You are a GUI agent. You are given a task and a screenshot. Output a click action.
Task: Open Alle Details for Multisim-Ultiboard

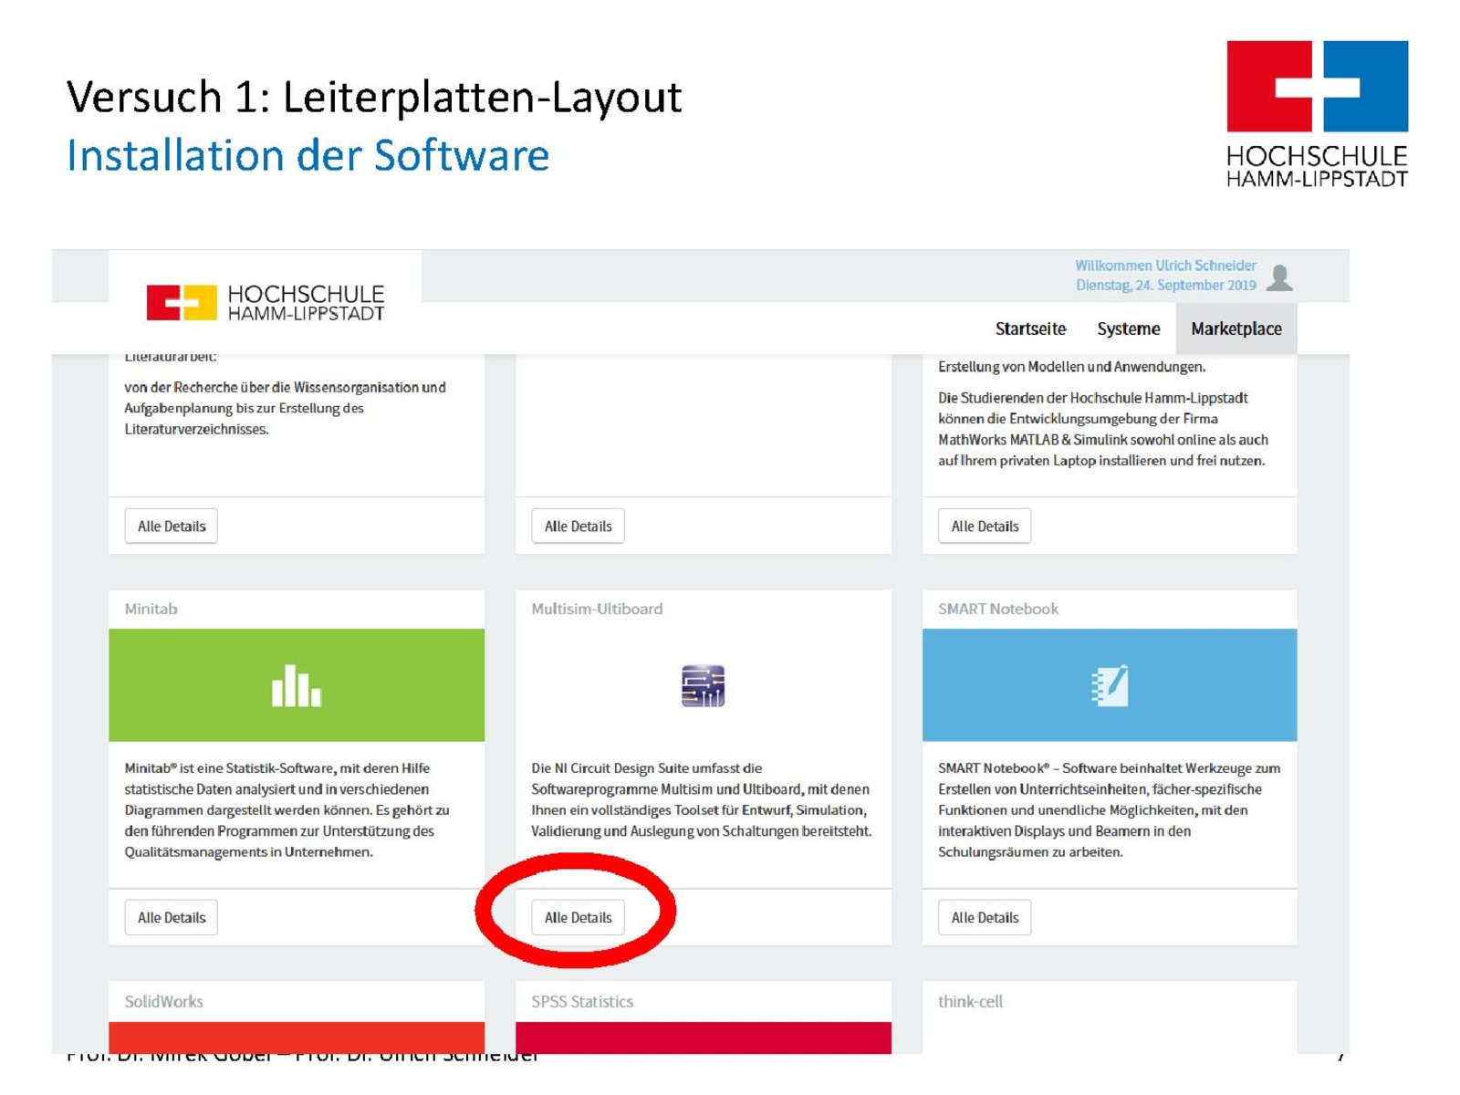tap(578, 917)
